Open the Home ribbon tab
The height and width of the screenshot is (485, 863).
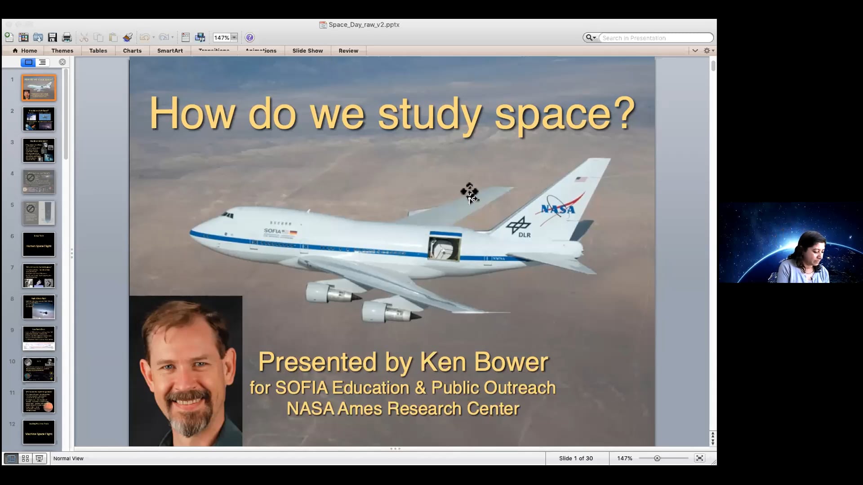25,51
